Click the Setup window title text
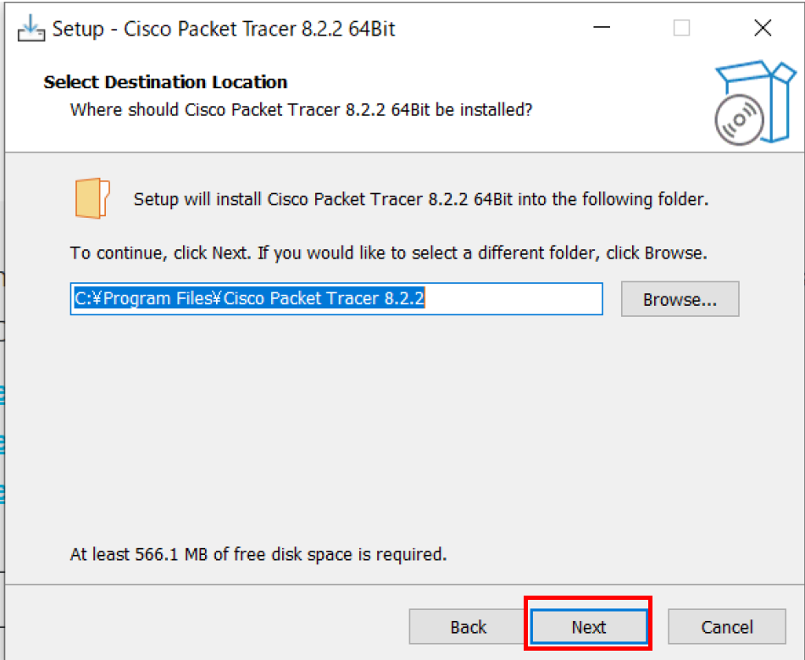This screenshot has height=660, width=805. (x=224, y=29)
